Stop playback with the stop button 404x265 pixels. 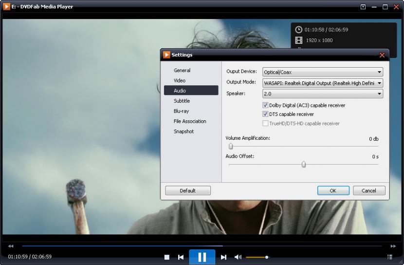click(167, 257)
